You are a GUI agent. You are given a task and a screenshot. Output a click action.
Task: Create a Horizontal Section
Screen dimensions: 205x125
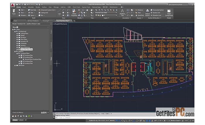(x=157, y=10)
